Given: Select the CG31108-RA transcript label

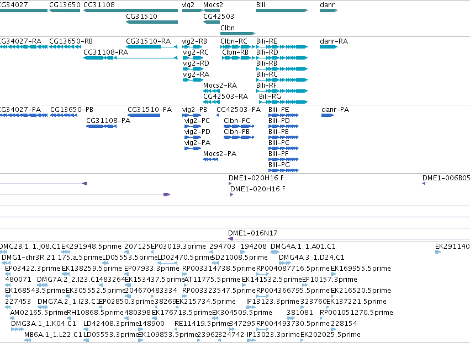Looking at the screenshot, I should pos(105,52).
